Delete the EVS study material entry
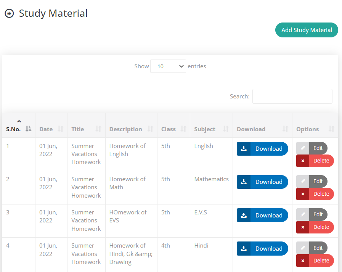Screen dimensions: 342x272 [315, 227]
